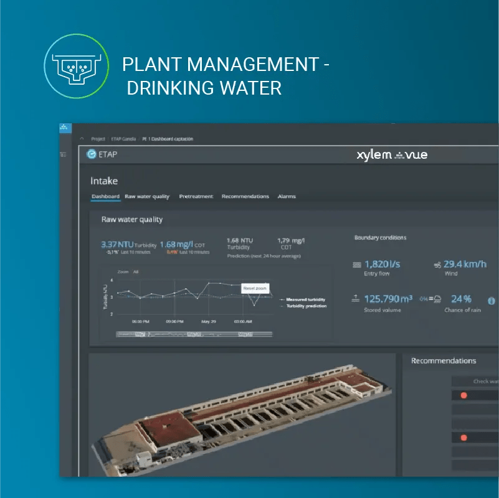Image resolution: width=499 pixels, height=498 pixels.
Task: Select the Dashboard tab
Action: [x=106, y=197]
